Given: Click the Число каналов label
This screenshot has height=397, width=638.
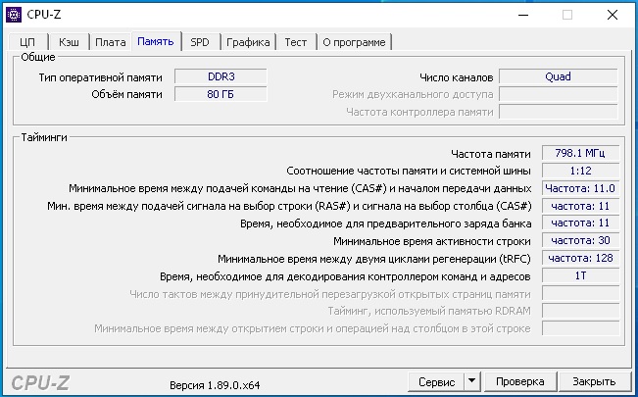Looking at the screenshot, I should pyautogui.click(x=456, y=77).
